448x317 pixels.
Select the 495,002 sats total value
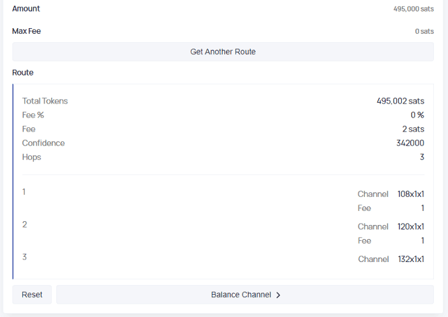[x=400, y=101]
